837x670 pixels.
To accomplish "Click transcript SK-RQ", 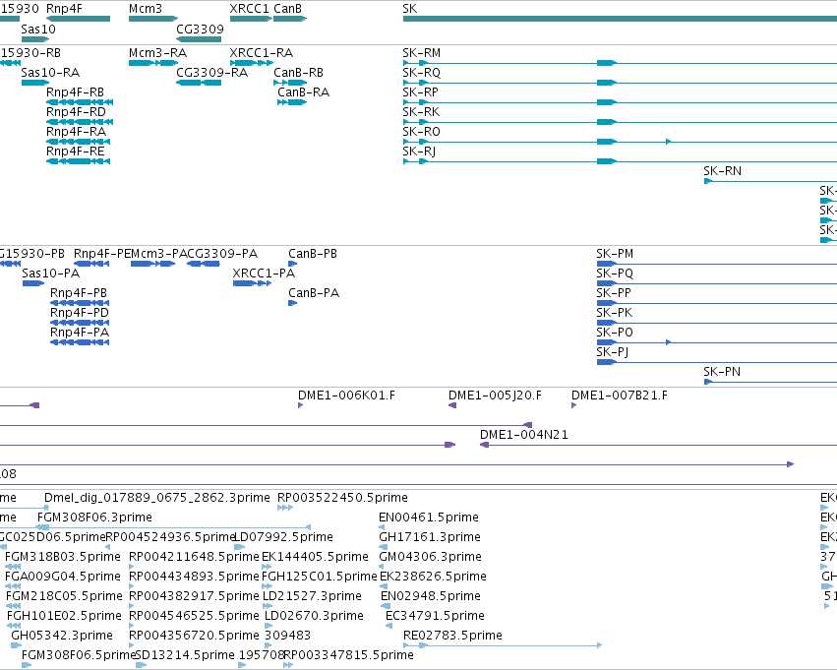I will (620, 83).
